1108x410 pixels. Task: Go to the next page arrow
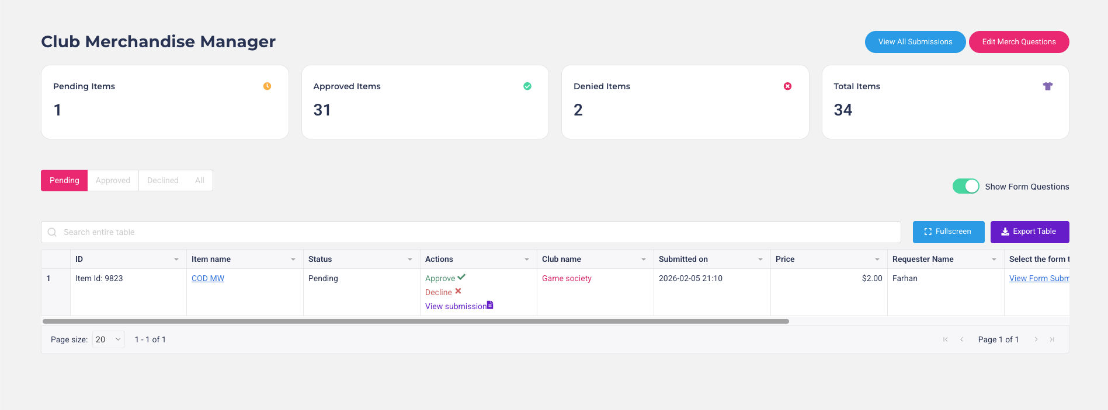[x=1036, y=339]
